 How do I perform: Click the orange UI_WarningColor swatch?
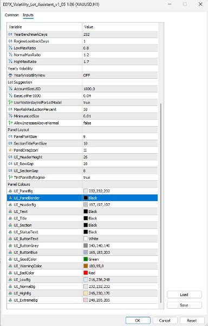pyautogui.click(x=86, y=266)
